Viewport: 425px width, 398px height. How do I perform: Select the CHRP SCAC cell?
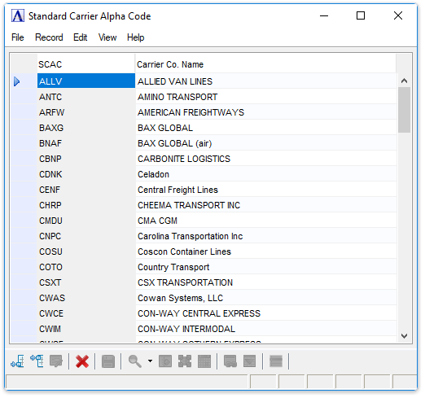click(86, 205)
